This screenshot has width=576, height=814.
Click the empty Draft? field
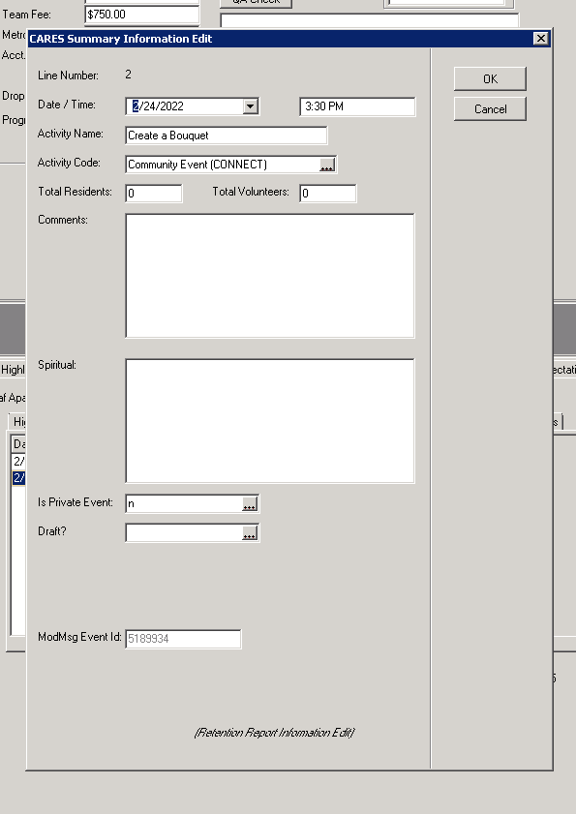[184, 533]
